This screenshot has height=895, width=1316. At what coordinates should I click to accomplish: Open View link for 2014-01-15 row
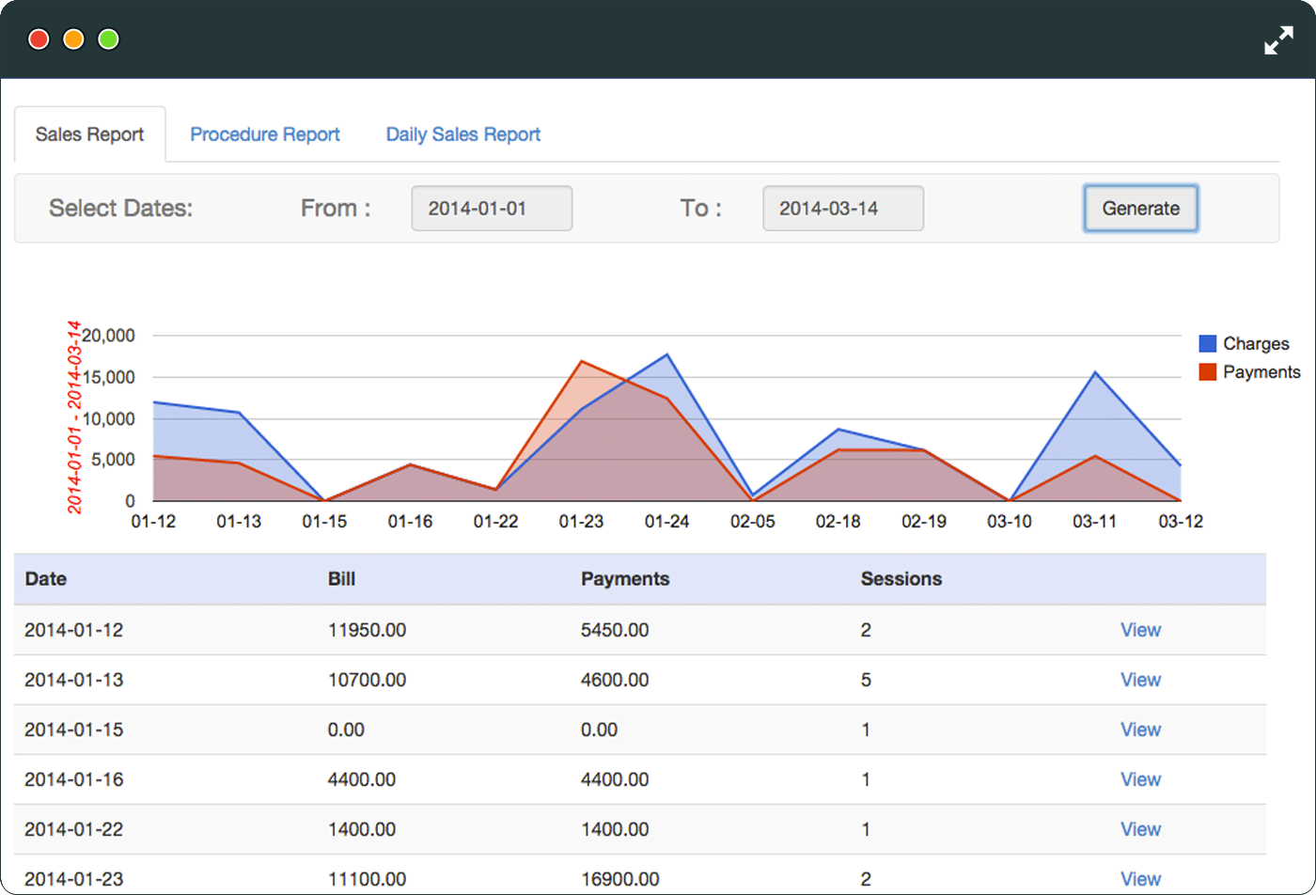click(1140, 730)
